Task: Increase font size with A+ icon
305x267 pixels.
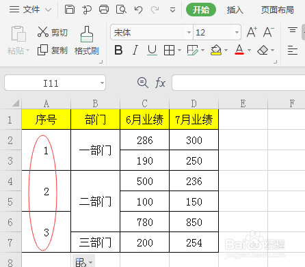Action: pyautogui.click(x=252, y=32)
